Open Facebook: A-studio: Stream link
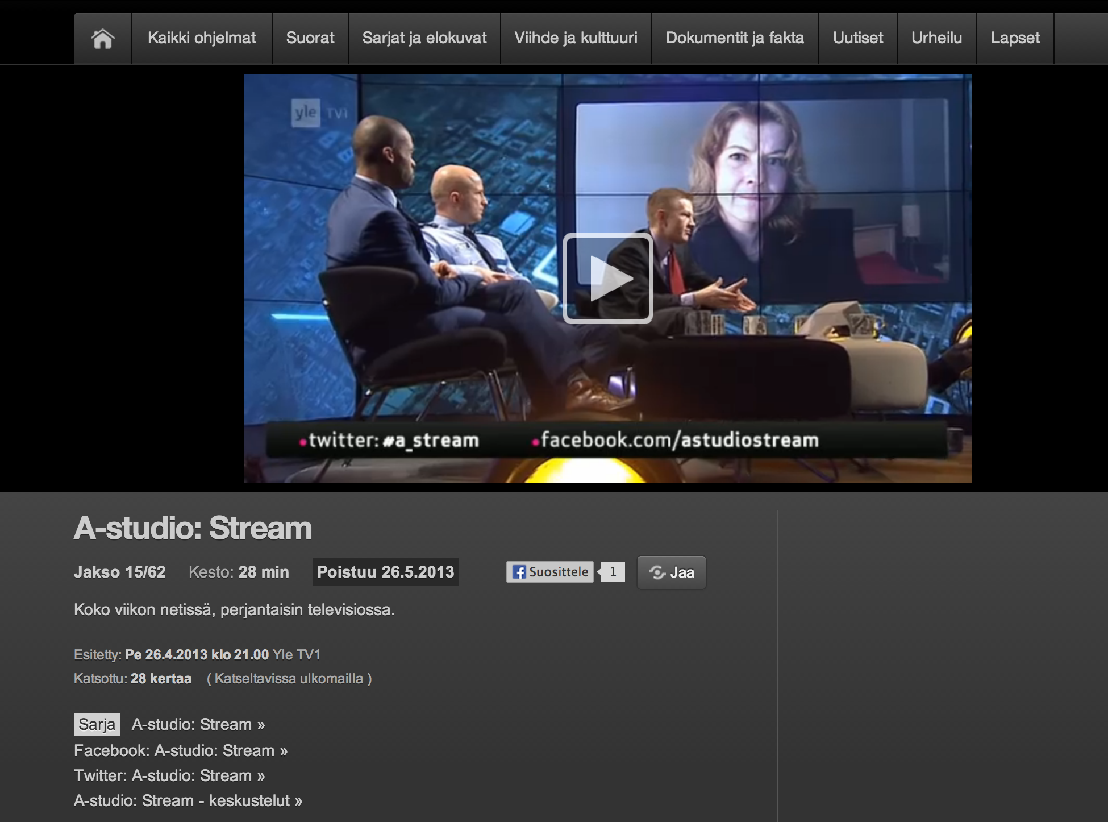1108x822 pixels. (x=181, y=750)
